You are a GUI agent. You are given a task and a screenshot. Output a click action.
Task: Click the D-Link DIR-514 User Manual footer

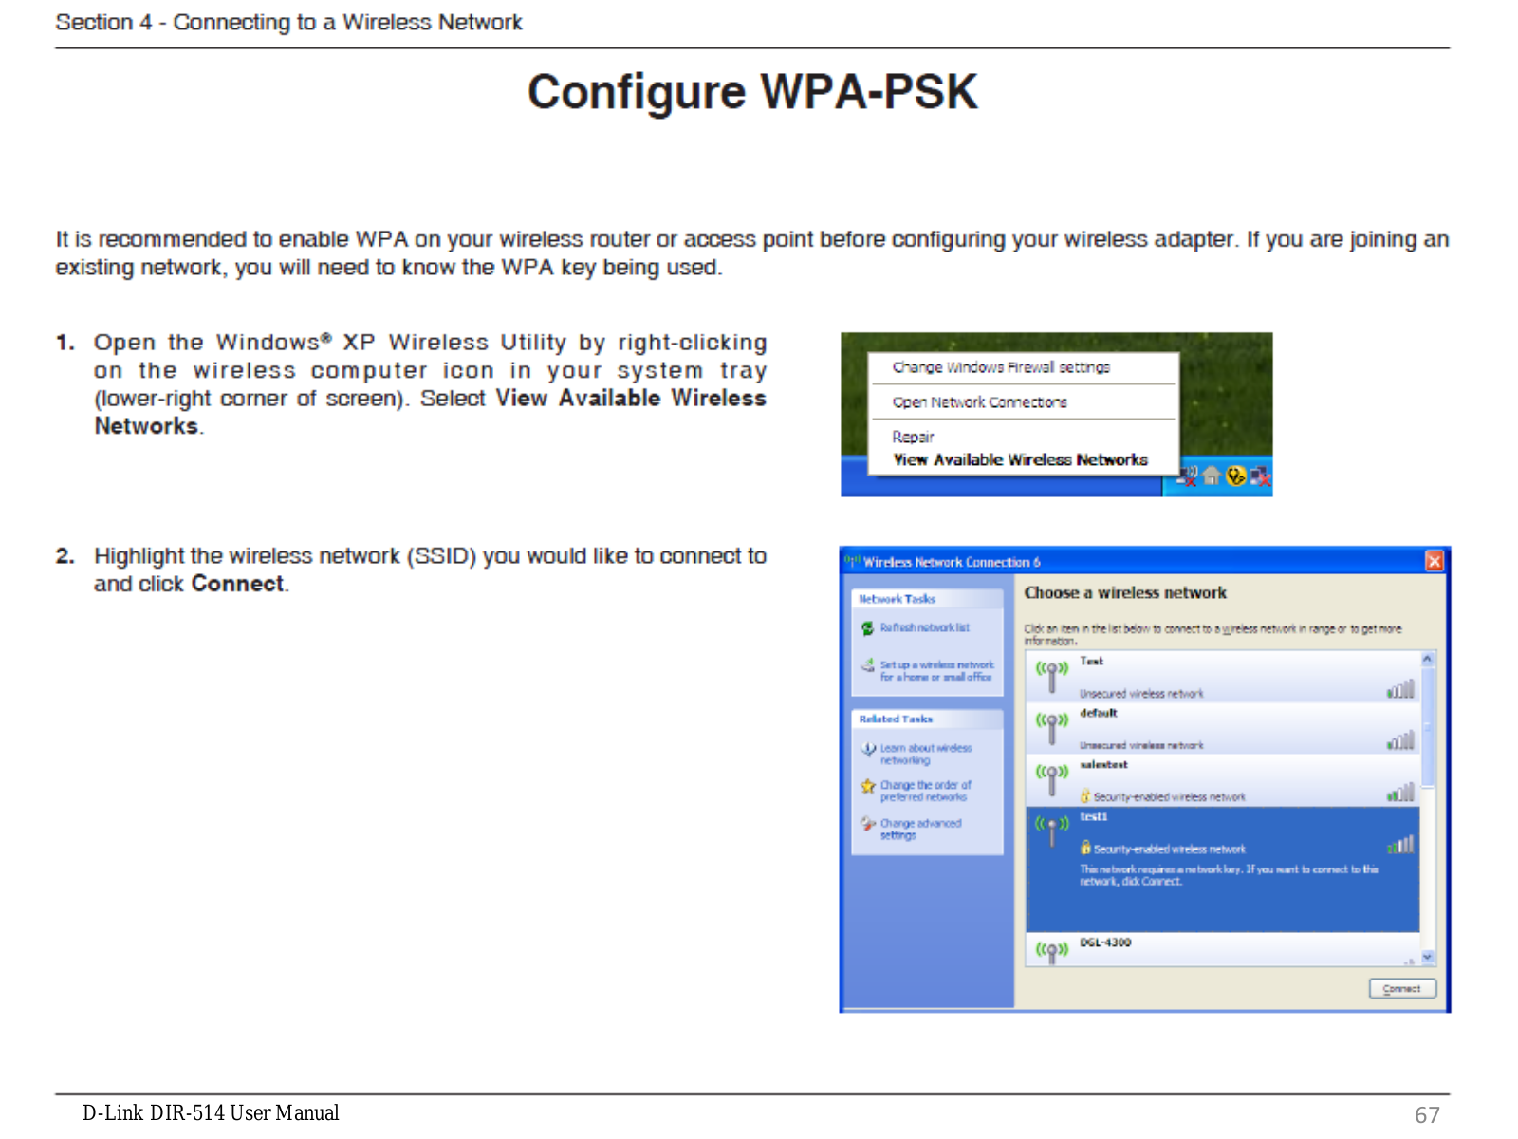pos(211,1112)
